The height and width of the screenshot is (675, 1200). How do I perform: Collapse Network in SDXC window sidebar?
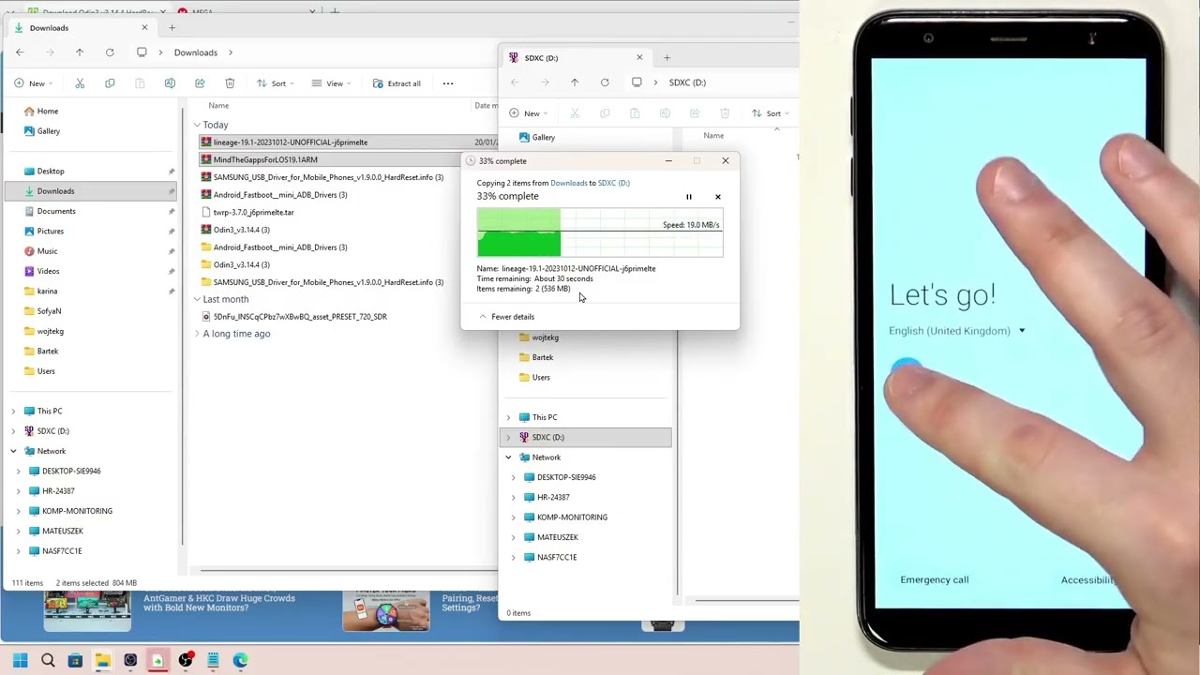[x=509, y=457]
